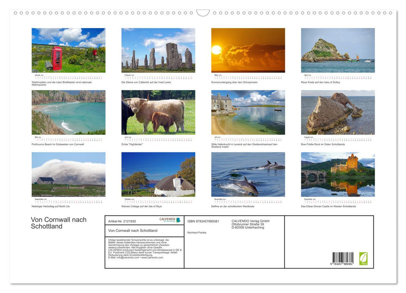
Task: Click the Artikel-Nr. 2121830 field
Action: click(x=122, y=221)
